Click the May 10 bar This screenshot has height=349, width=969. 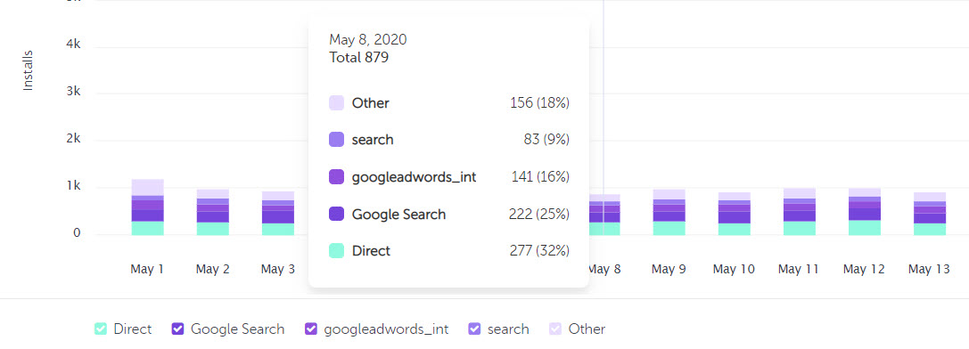pyautogui.click(x=735, y=214)
